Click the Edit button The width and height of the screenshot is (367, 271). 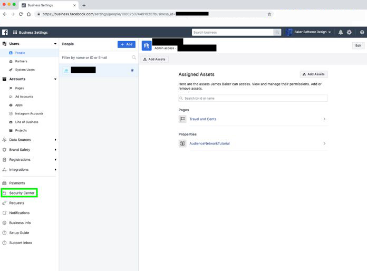[x=358, y=46]
